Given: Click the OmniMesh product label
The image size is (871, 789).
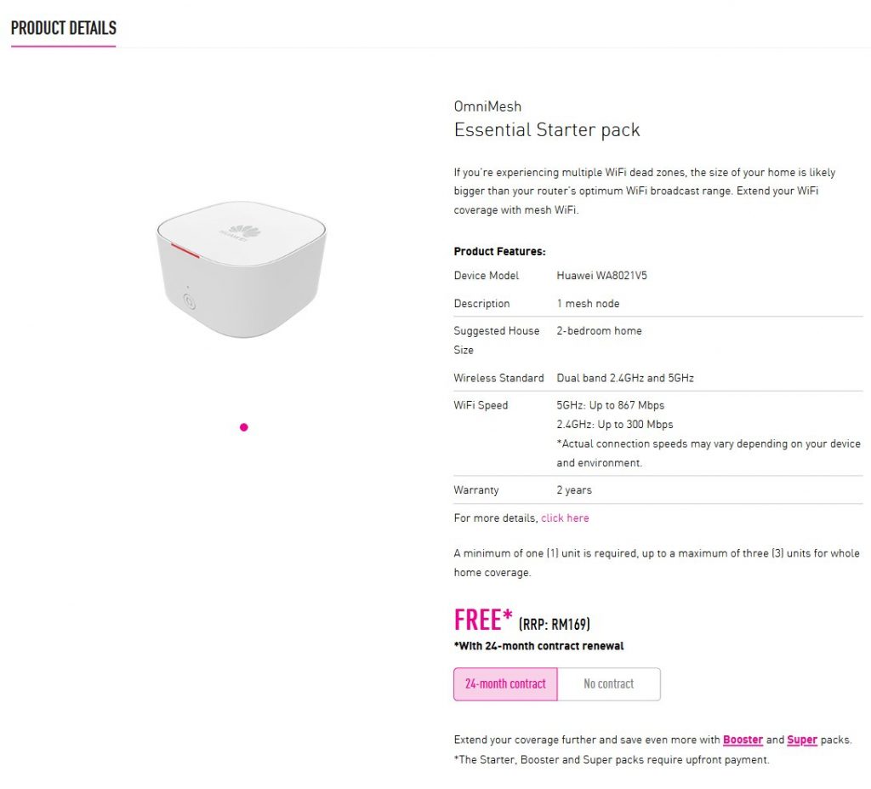Looking at the screenshot, I should [x=487, y=106].
